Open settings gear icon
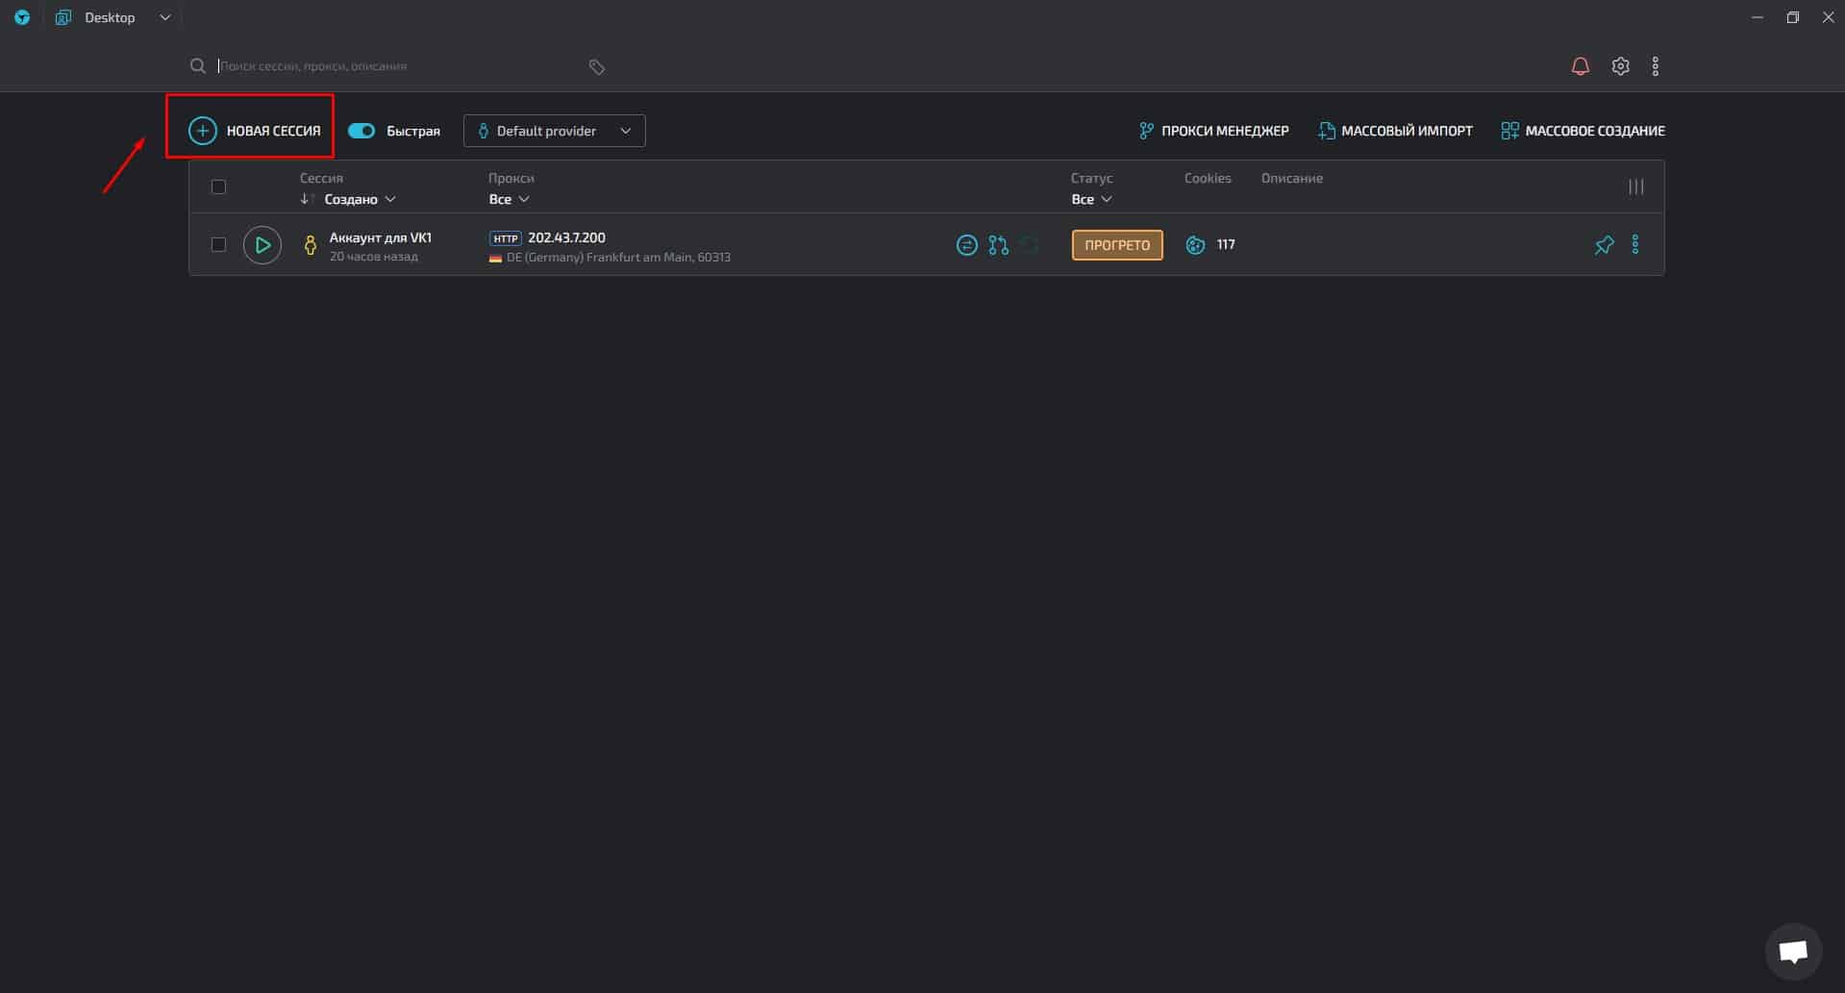1845x993 pixels. (1620, 66)
